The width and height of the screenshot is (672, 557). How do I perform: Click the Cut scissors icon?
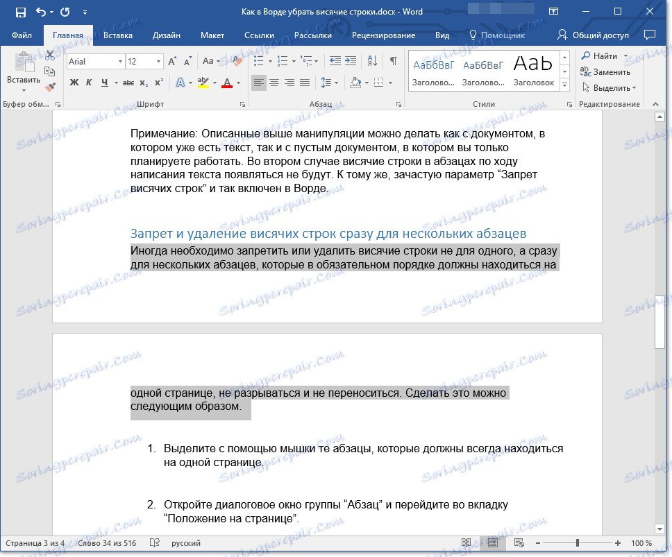coord(49,56)
